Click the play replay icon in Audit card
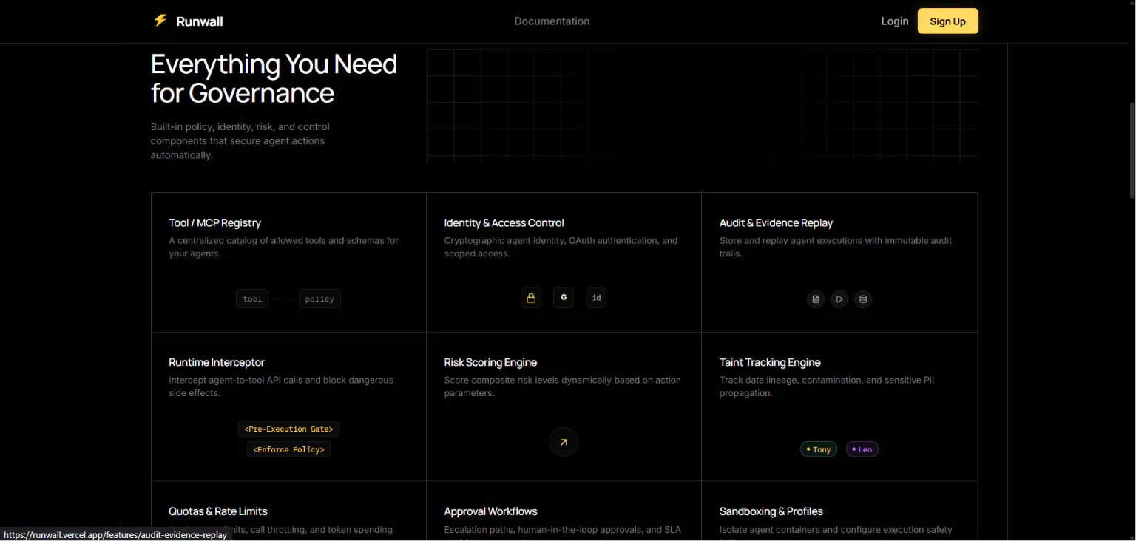The image size is (1136, 541). [x=839, y=299]
